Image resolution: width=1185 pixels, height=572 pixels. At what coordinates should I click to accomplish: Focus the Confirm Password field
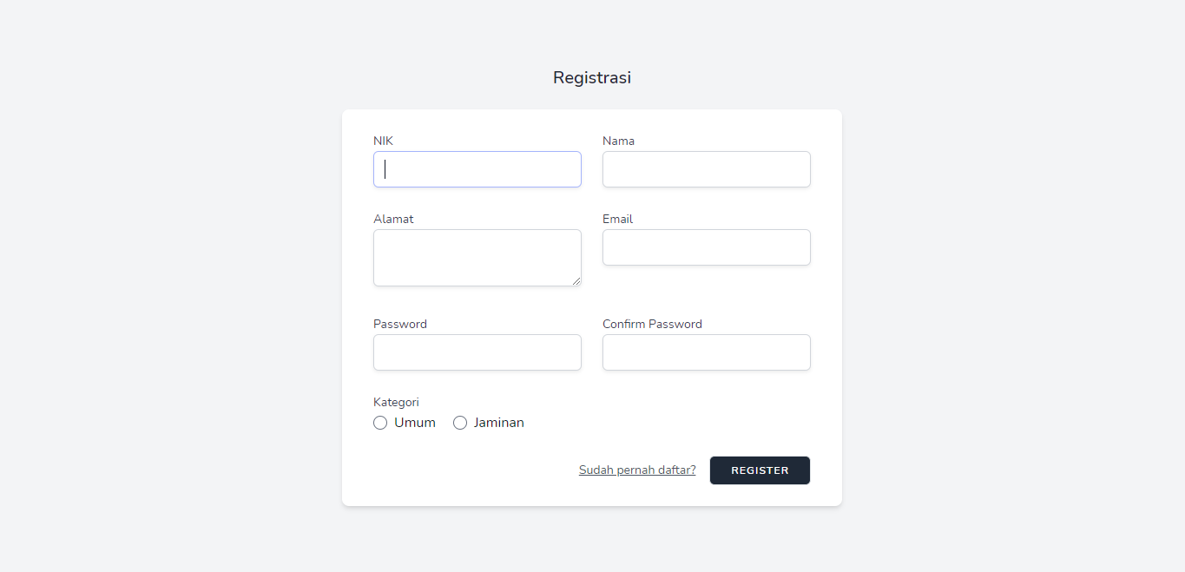pyautogui.click(x=706, y=352)
